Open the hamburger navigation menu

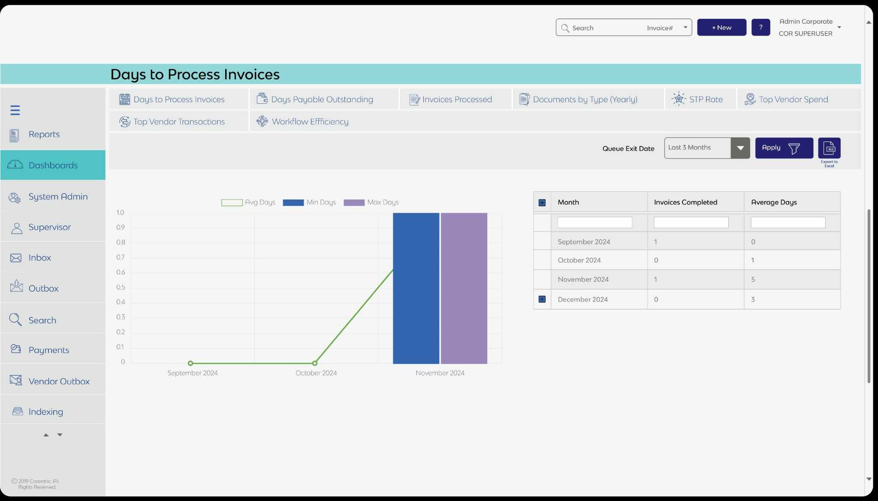pyautogui.click(x=15, y=110)
